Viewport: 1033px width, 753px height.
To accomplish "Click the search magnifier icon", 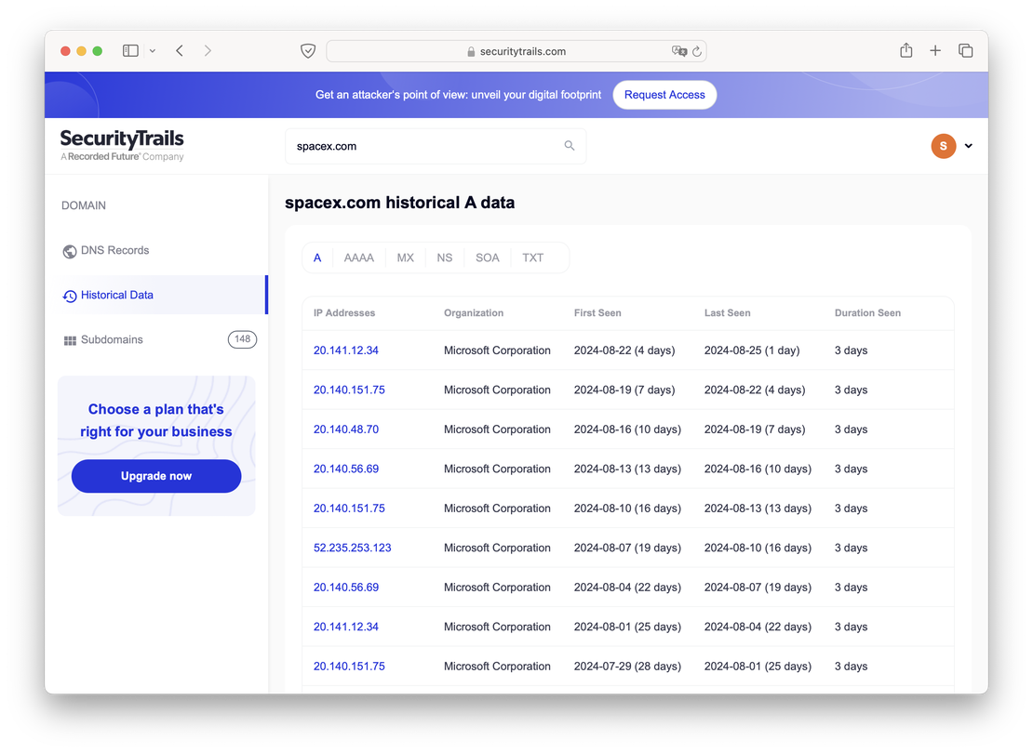I will coord(568,146).
